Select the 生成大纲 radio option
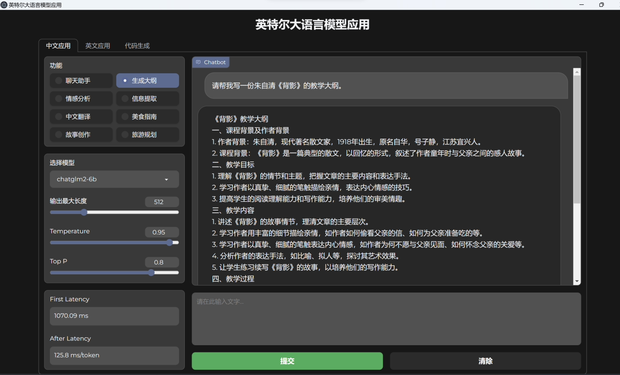The width and height of the screenshot is (620, 375). click(x=148, y=81)
